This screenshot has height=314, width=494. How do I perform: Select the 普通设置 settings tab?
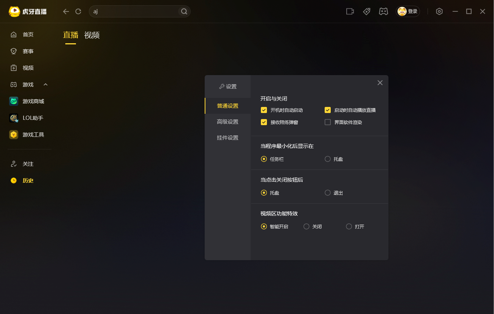click(228, 106)
